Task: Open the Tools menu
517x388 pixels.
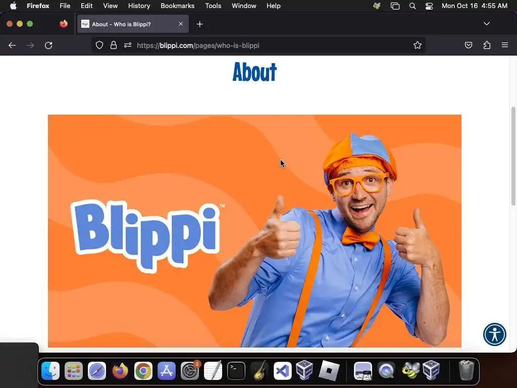Action: (213, 6)
